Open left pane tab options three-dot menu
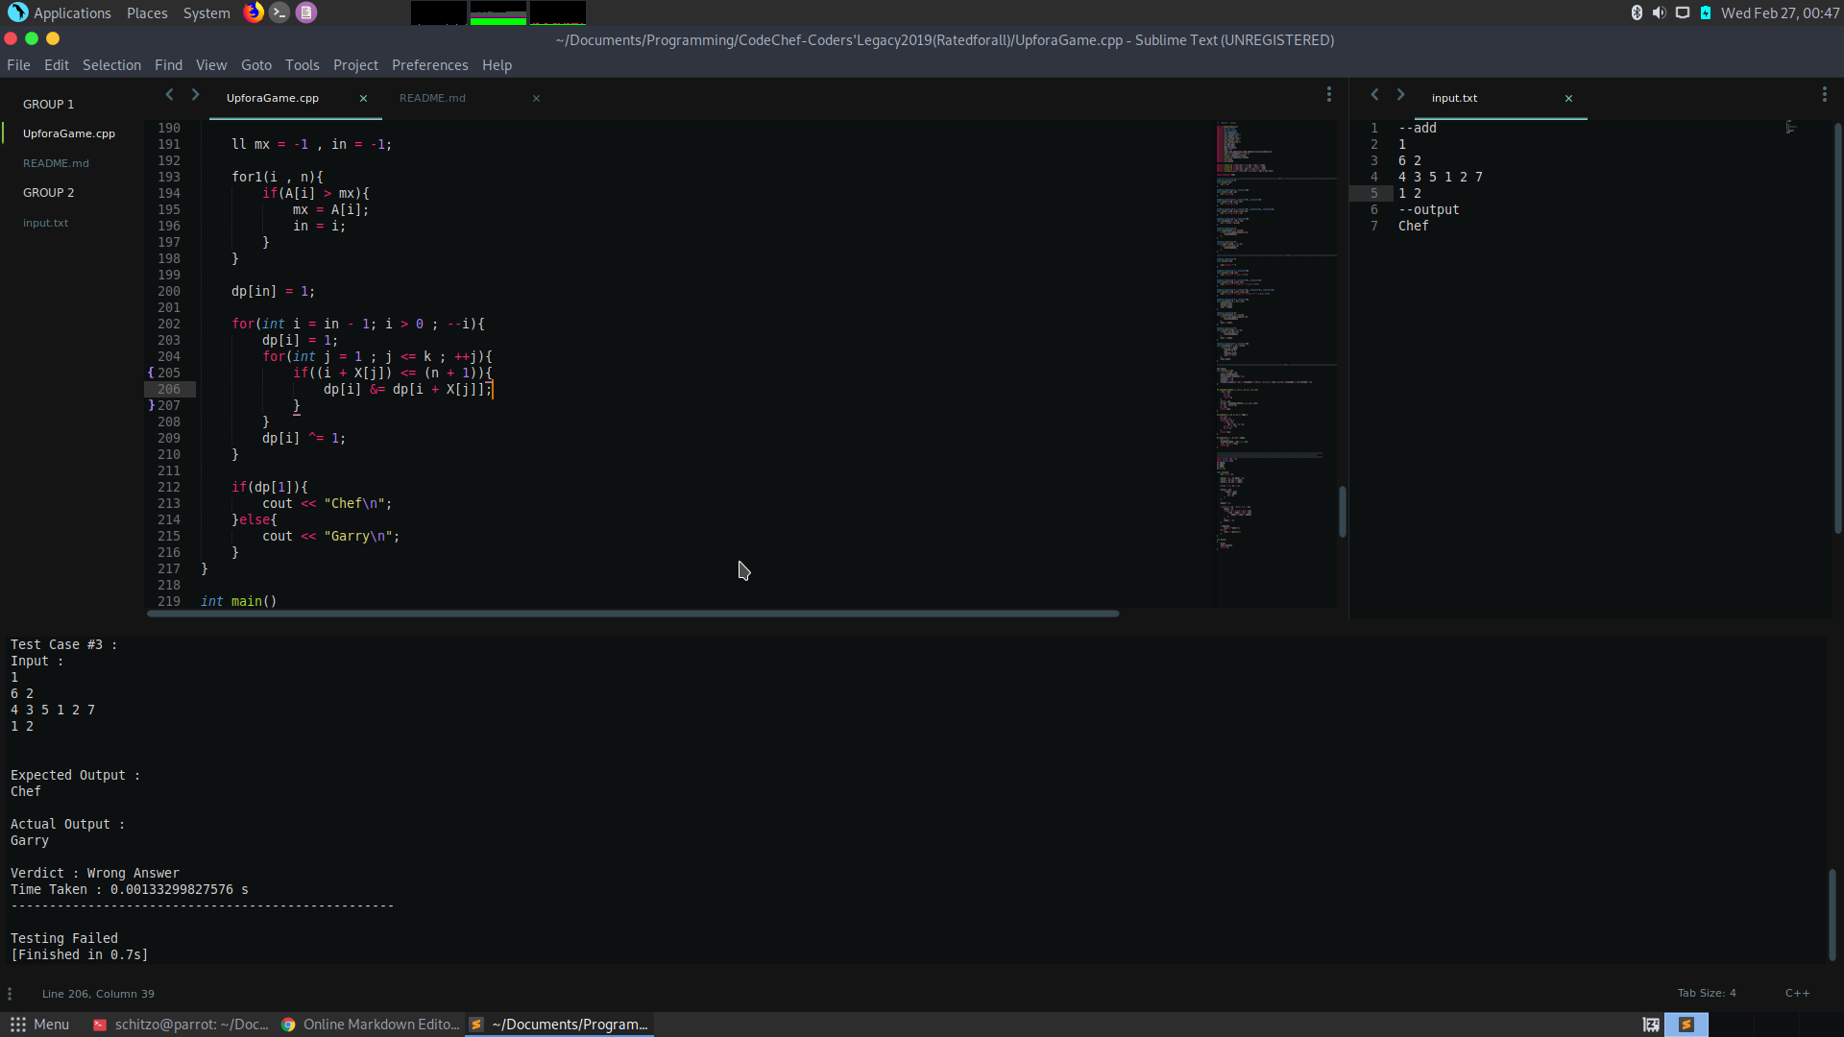Image resolution: width=1844 pixels, height=1037 pixels. (x=1329, y=94)
